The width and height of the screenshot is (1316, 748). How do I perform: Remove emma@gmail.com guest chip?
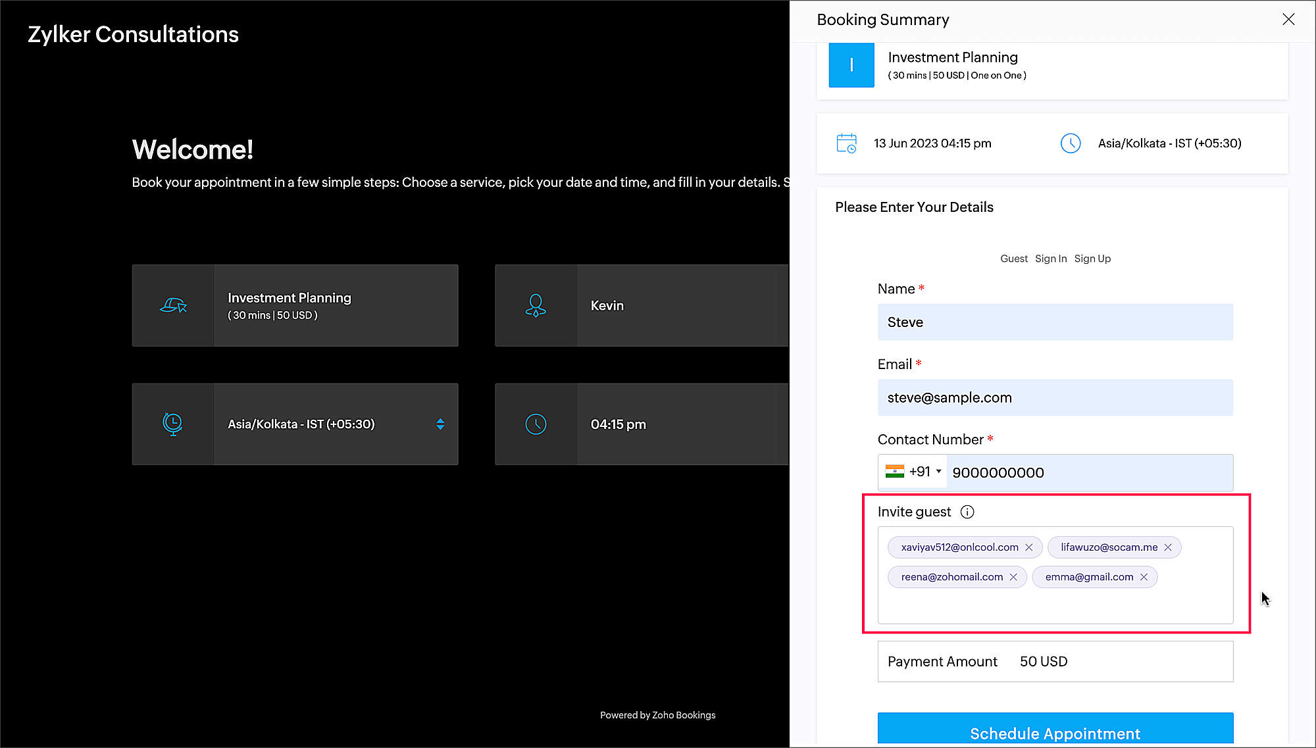[1144, 577]
